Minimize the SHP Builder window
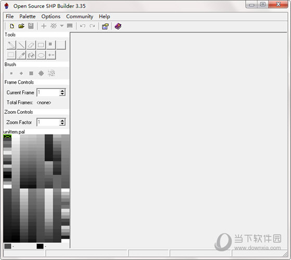This screenshot has width=291, height=260. point(251,5)
